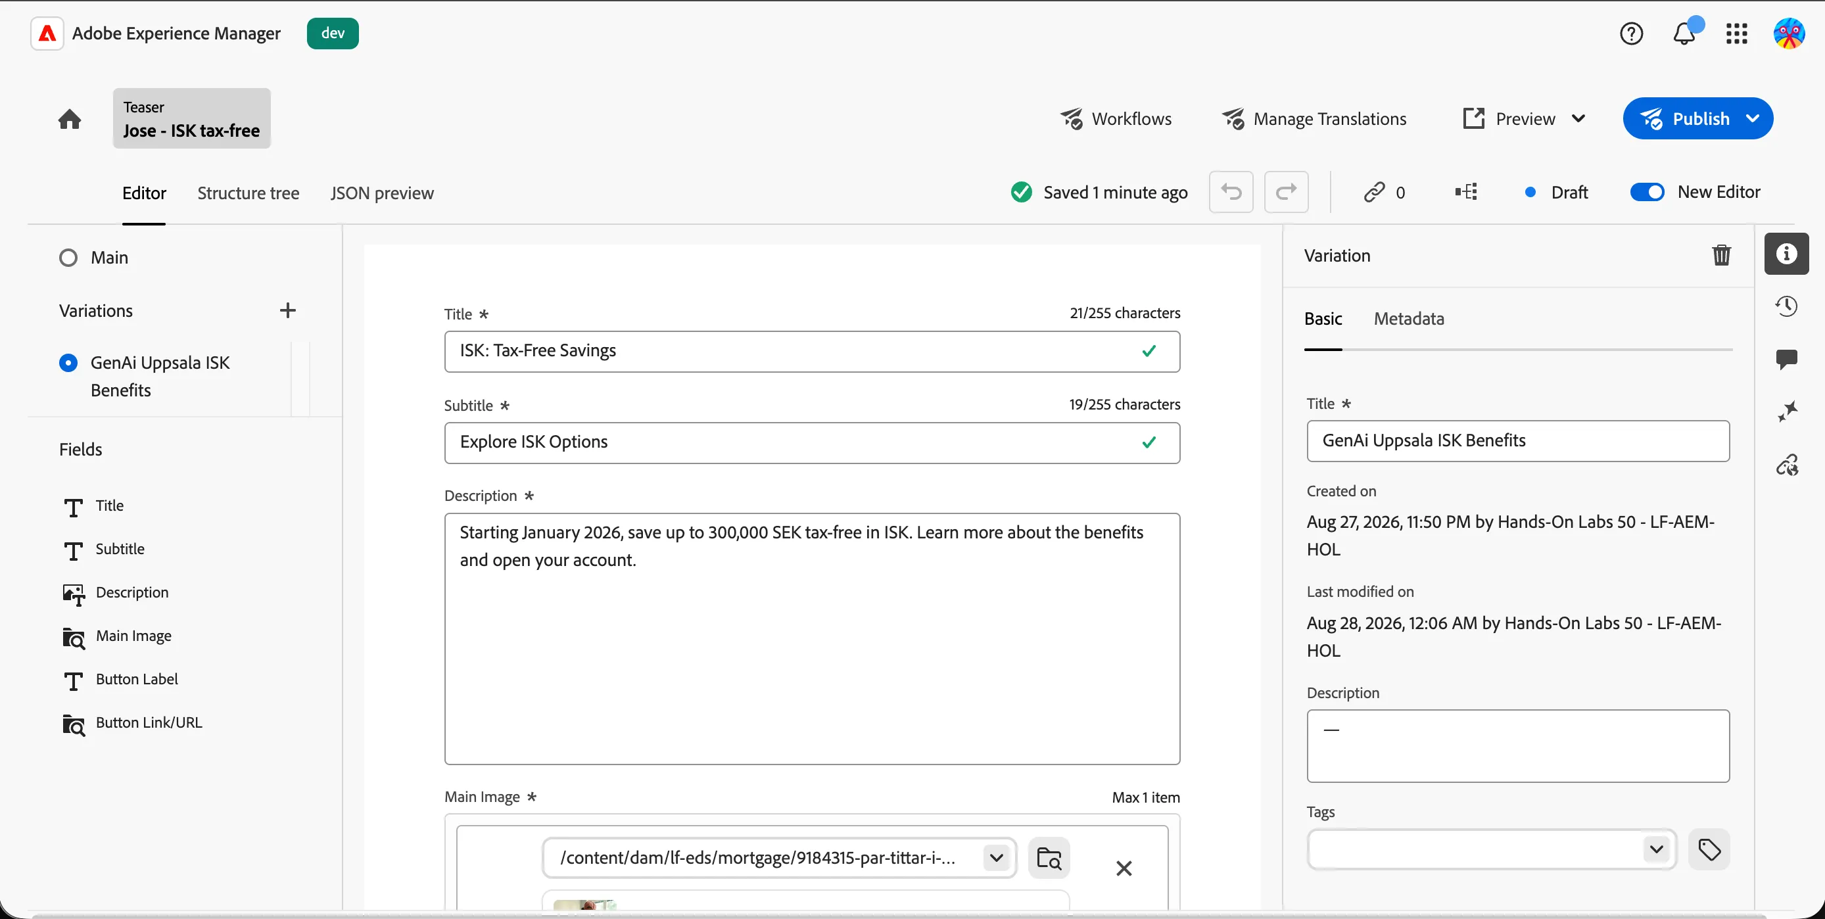Open asset picker for Main Image
The width and height of the screenshot is (1825, 919).
[1049, 858]
